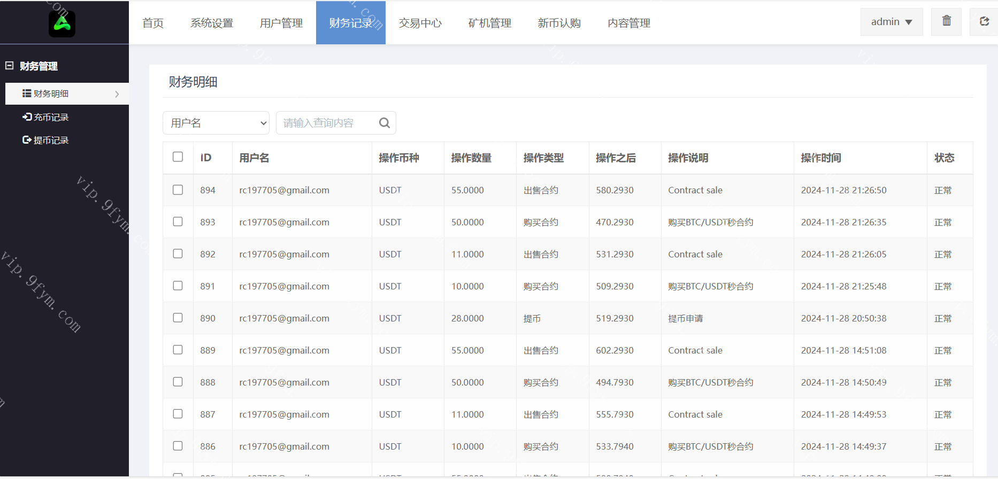Expand the 财务明细 chevron arrow
This screenshot has width=998, height=479.
tap(117, 94)
